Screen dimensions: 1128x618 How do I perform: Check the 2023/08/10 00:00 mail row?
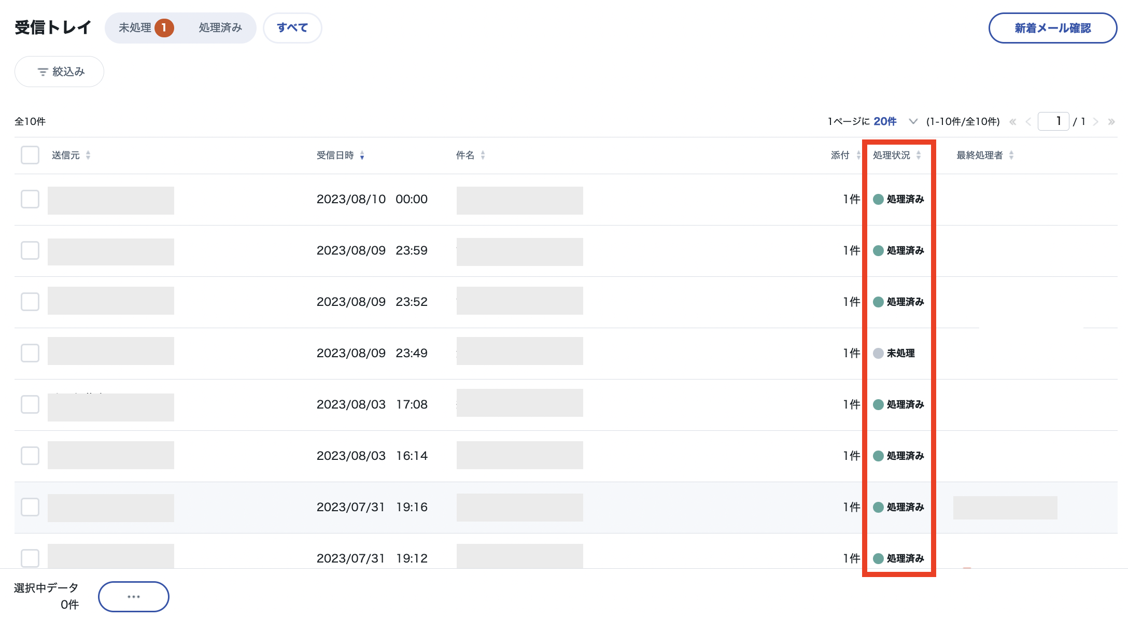click(x=30, y=199)
